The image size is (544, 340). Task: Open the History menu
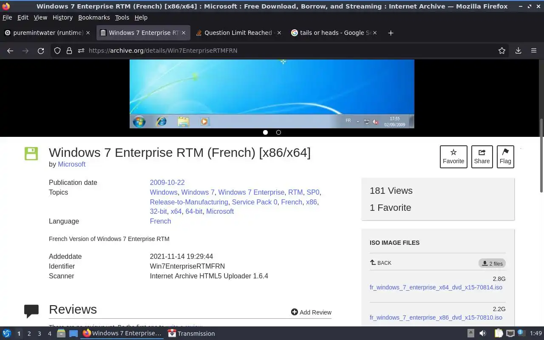coord(62,17)
